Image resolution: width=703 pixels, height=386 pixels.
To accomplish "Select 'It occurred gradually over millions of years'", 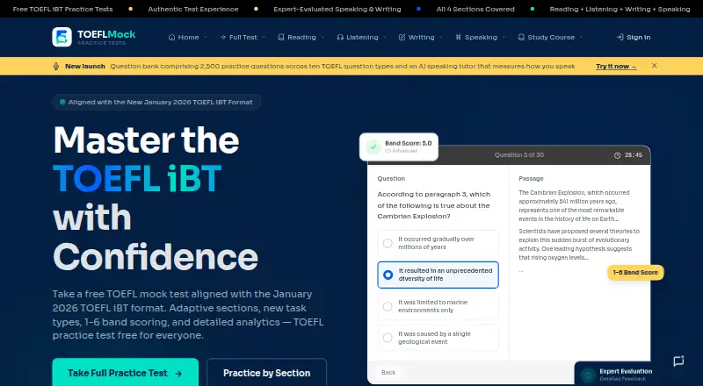I will (438, 243).
